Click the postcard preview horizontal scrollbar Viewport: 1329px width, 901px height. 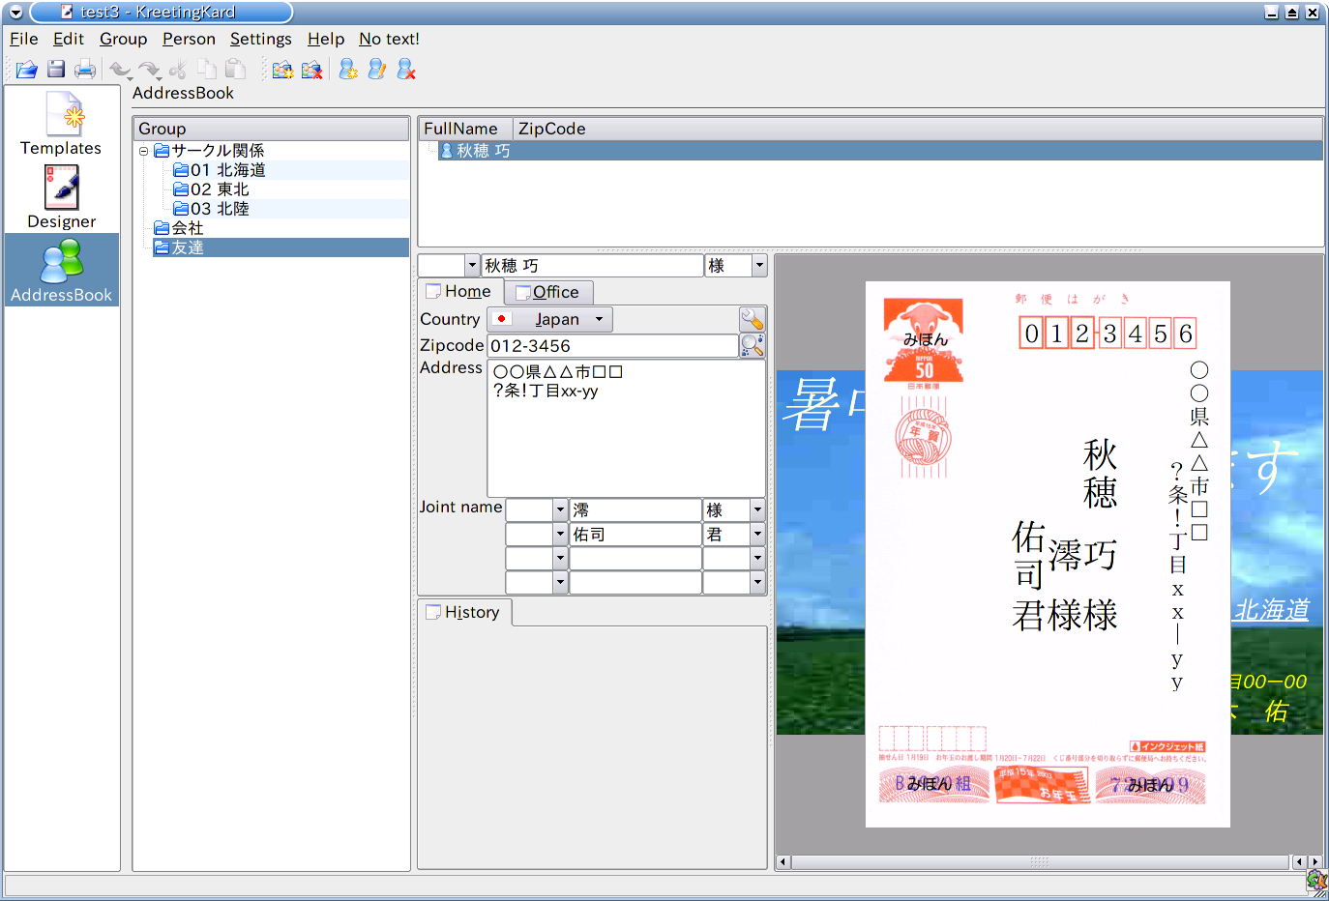point(1040,861)
